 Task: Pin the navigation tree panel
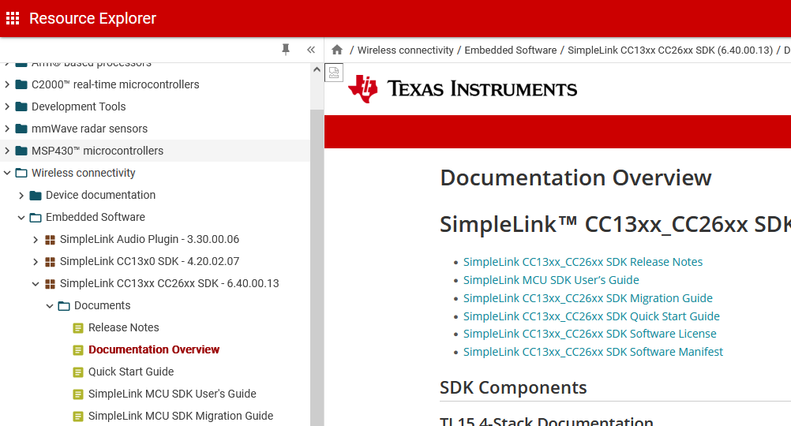(286, 50)
